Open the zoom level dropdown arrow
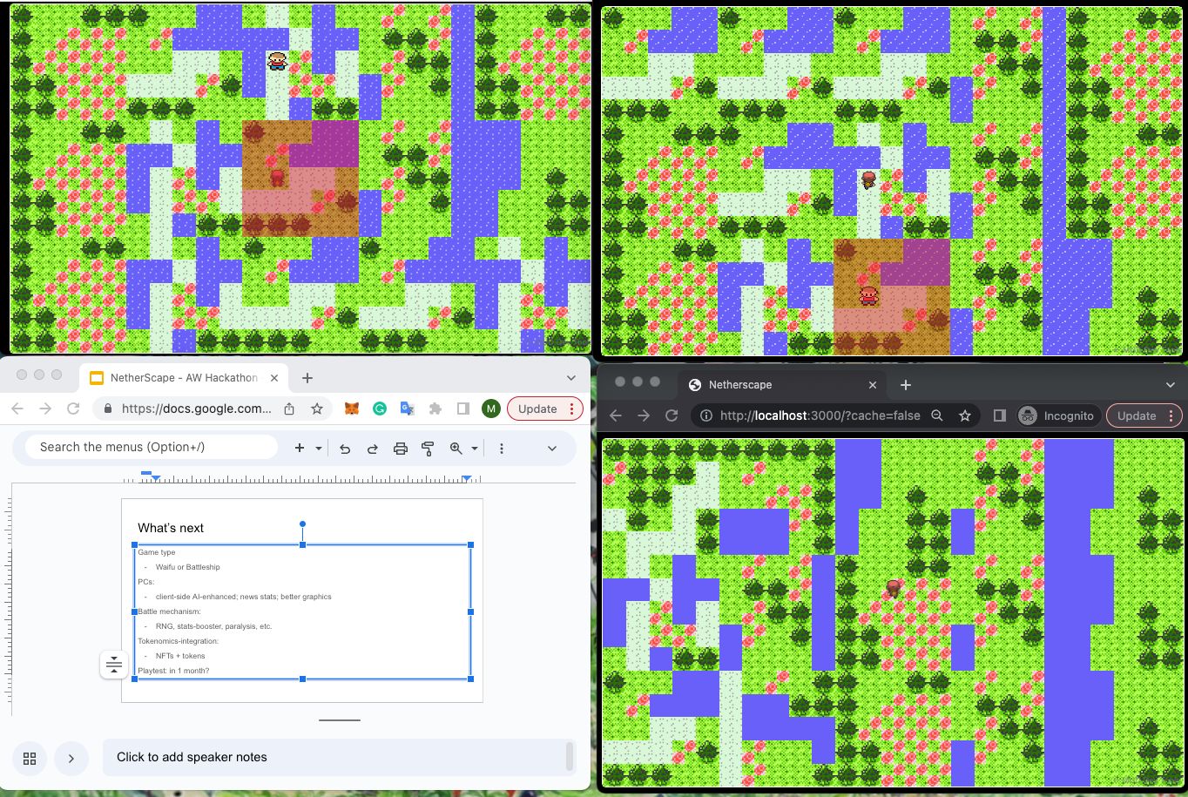The image size is (1188, 797). (x=475, y=448)
